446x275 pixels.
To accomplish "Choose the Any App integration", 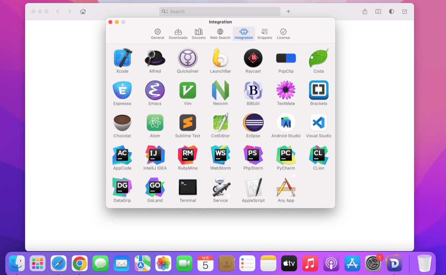I will point(286,187).
